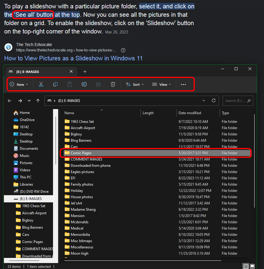264x269 pixels.
Task: Click the Rename icon in toolbar
Action: coord(84,84)
